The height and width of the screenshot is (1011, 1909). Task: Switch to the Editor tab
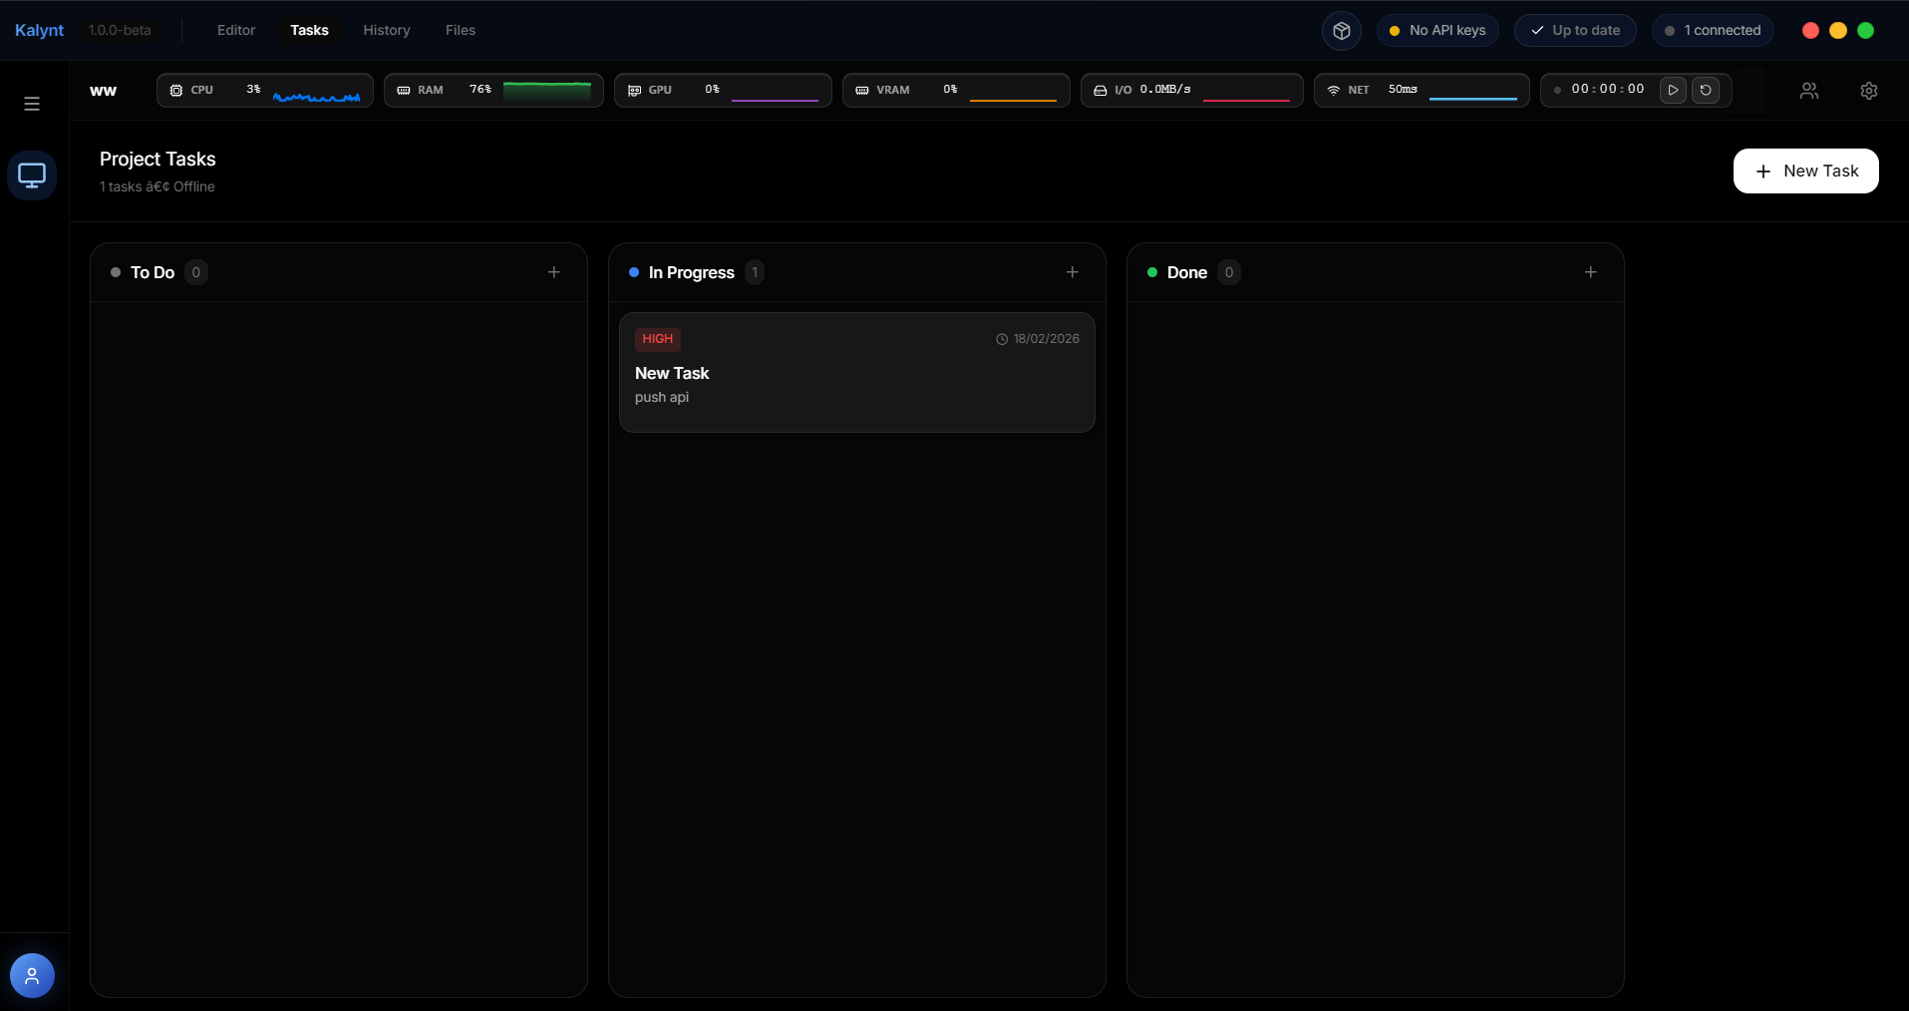coord(235,30)
